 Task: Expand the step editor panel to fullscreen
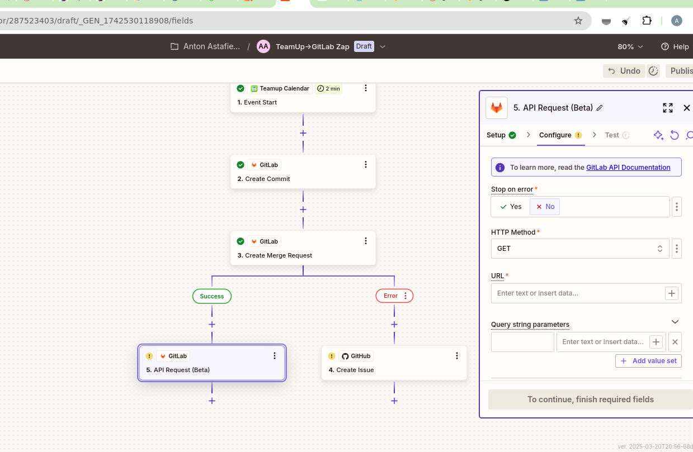pyautogui.click(x=667, y=108)
